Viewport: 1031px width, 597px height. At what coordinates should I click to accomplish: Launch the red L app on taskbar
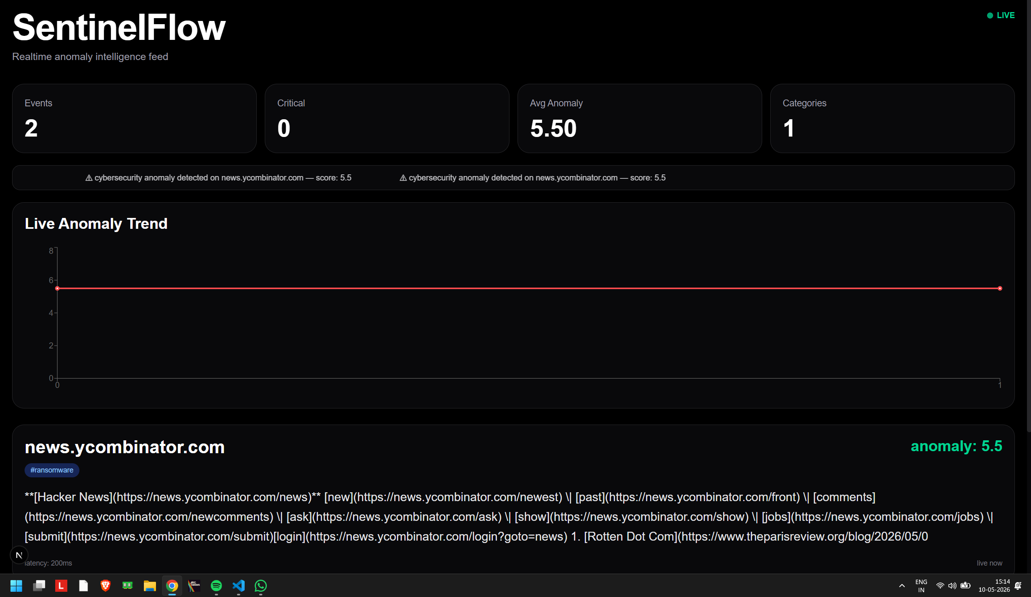(x=61, y=586)
